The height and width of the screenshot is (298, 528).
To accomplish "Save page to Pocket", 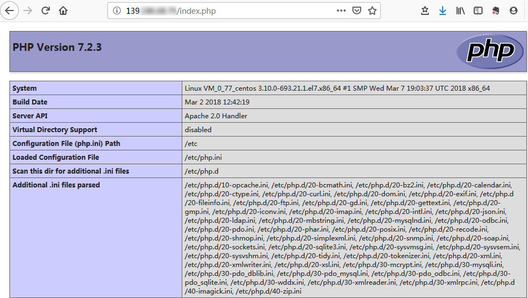I will coord(357,11).
